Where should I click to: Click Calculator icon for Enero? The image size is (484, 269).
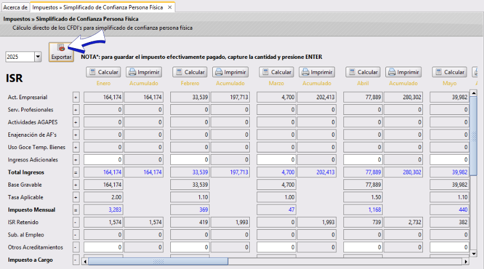[x=92, y=72]
